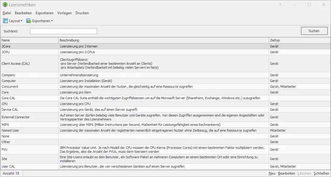
Task: Click 'Lizenzierung pro Gerät' Device CAL description
Action: [x=99, y=110]
